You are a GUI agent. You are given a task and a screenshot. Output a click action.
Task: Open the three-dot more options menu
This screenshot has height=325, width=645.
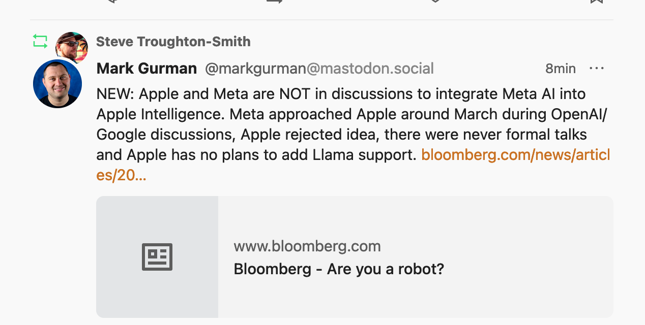pos(596,69)
